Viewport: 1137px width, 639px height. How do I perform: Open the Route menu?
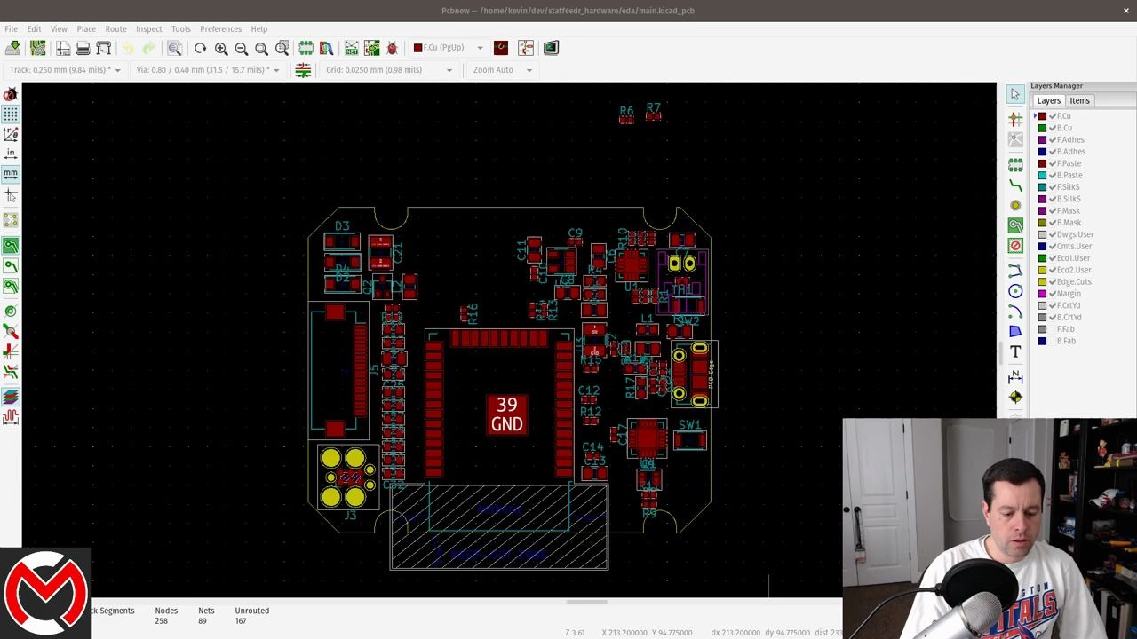click(x=115, y=28)
